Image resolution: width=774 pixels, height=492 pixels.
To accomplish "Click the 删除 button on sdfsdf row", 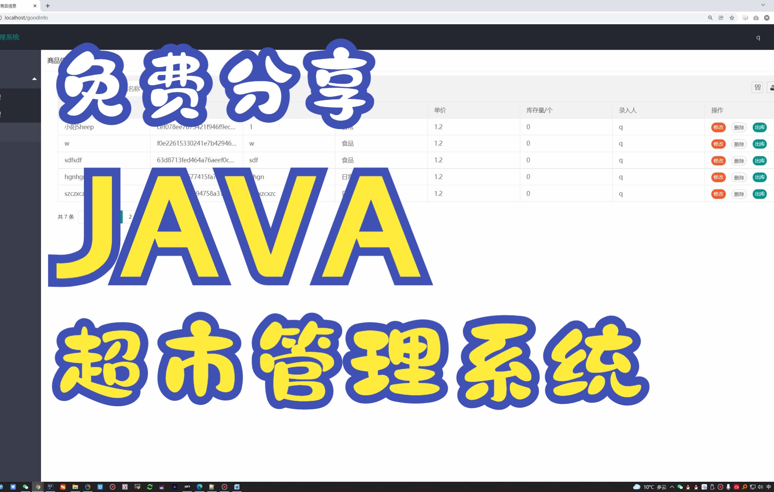I will 739,160.
